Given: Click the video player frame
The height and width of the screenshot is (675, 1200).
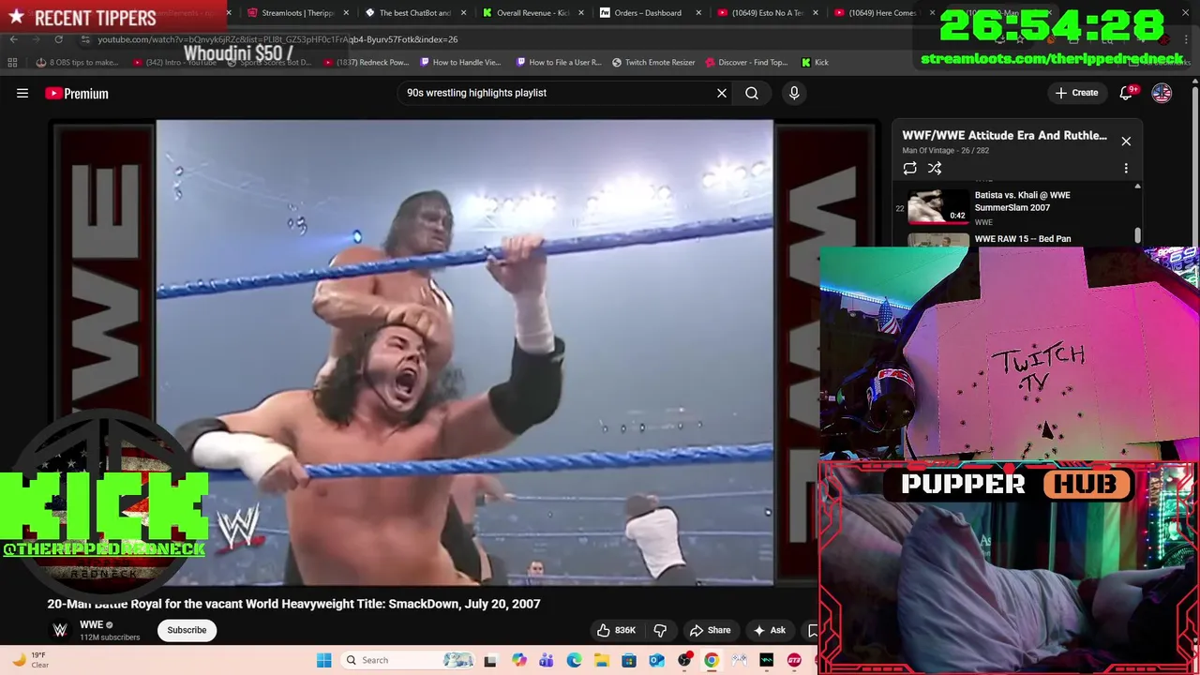Looking at the screenshot, I should pyautogui.click(x=465, y=352).
